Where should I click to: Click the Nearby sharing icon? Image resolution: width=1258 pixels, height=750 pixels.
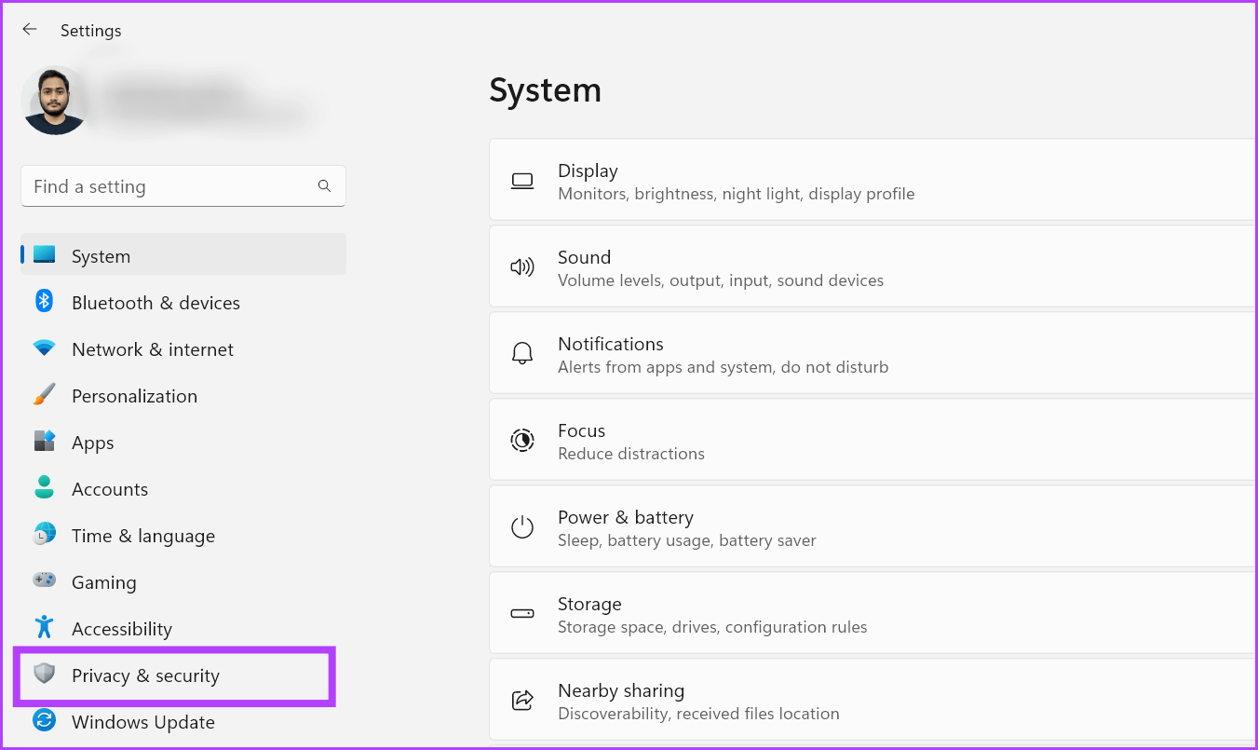coord(522,701)
